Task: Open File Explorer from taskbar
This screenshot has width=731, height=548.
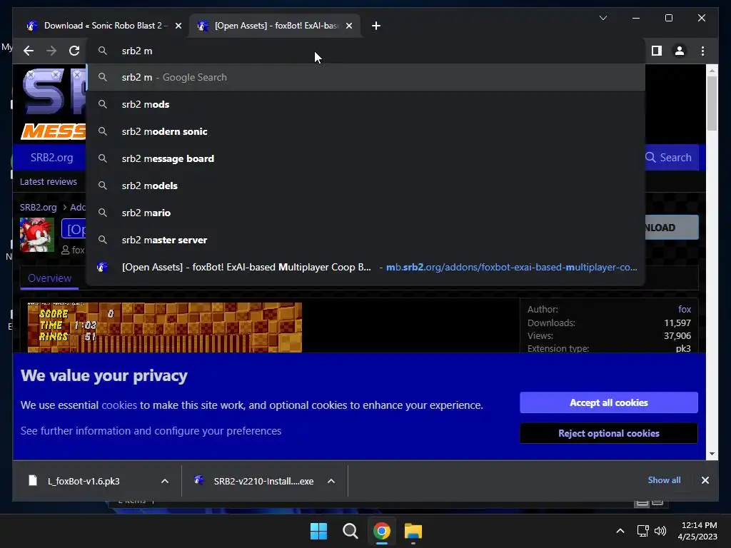Action: [413, 531]
